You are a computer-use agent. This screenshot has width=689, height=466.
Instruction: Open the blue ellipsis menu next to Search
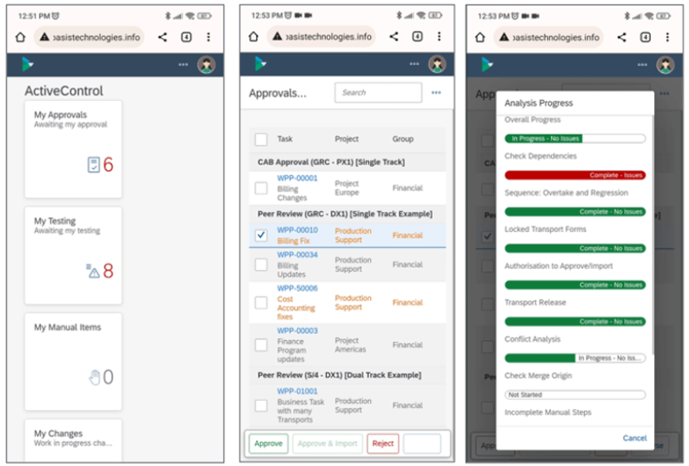[x=436, y=93]
